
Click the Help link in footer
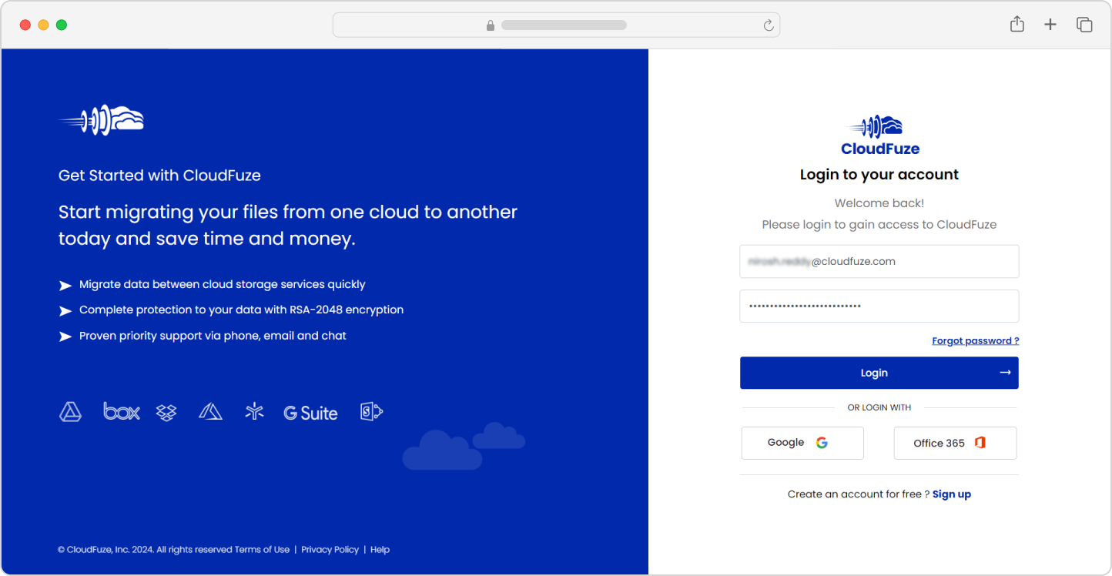[x=380, y=550]
